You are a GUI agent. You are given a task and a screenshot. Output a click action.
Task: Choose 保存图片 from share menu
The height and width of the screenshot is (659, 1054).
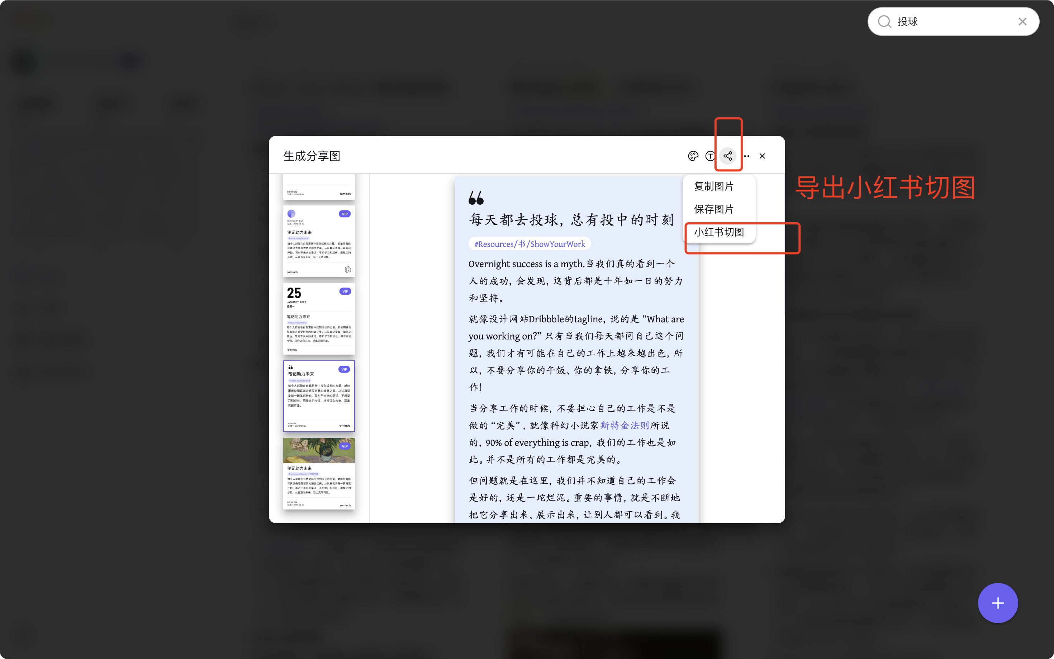tap(714, 209)
